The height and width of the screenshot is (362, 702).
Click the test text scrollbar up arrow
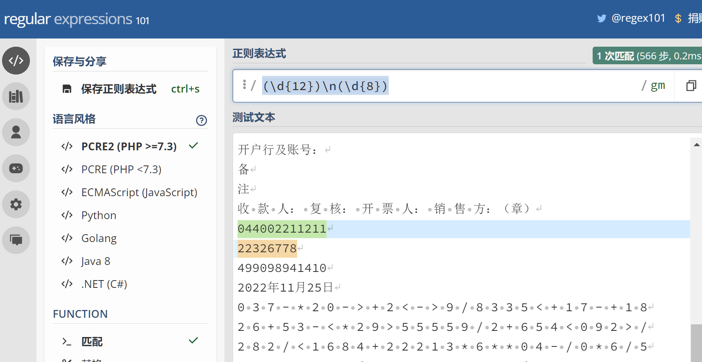click(696, 145)
